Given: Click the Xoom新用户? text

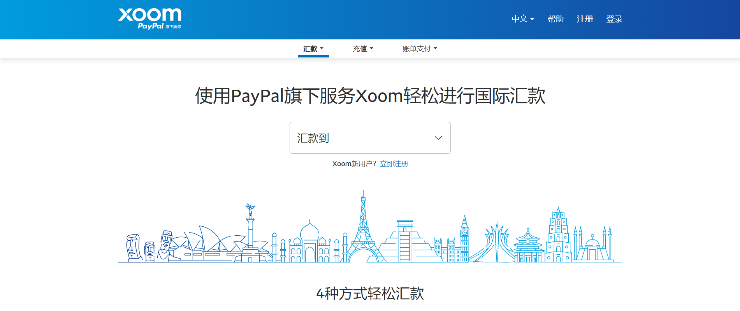Looking at the screenshot, I should click(x=354, y=164).
